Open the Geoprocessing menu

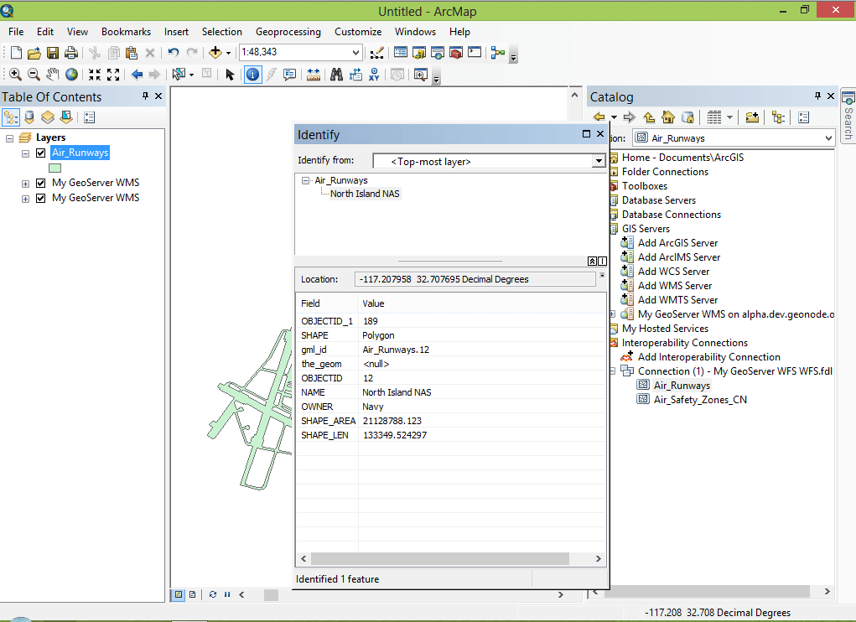pyautogui.click(x=288, y=32)
